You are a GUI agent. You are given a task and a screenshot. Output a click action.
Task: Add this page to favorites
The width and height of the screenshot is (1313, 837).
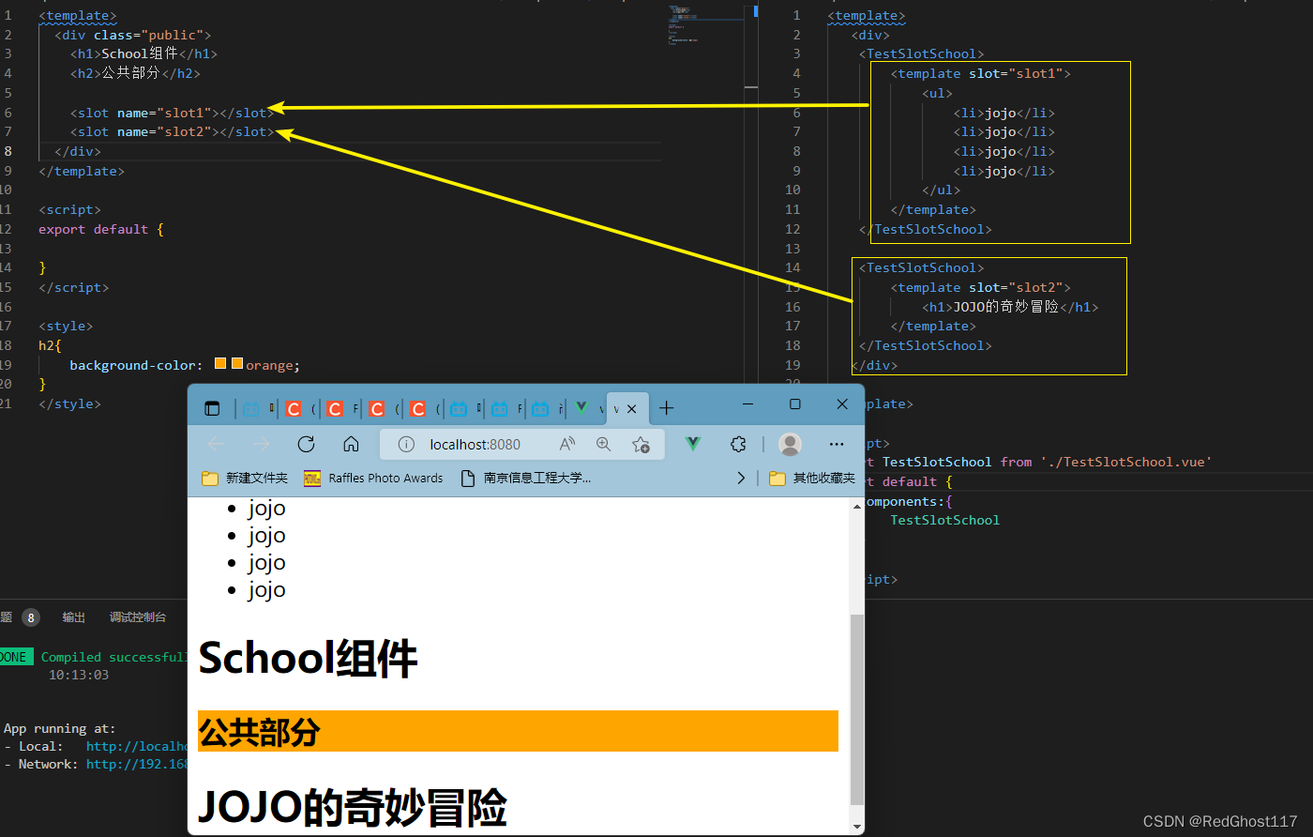pyautogui.click(x=641, y=444)
